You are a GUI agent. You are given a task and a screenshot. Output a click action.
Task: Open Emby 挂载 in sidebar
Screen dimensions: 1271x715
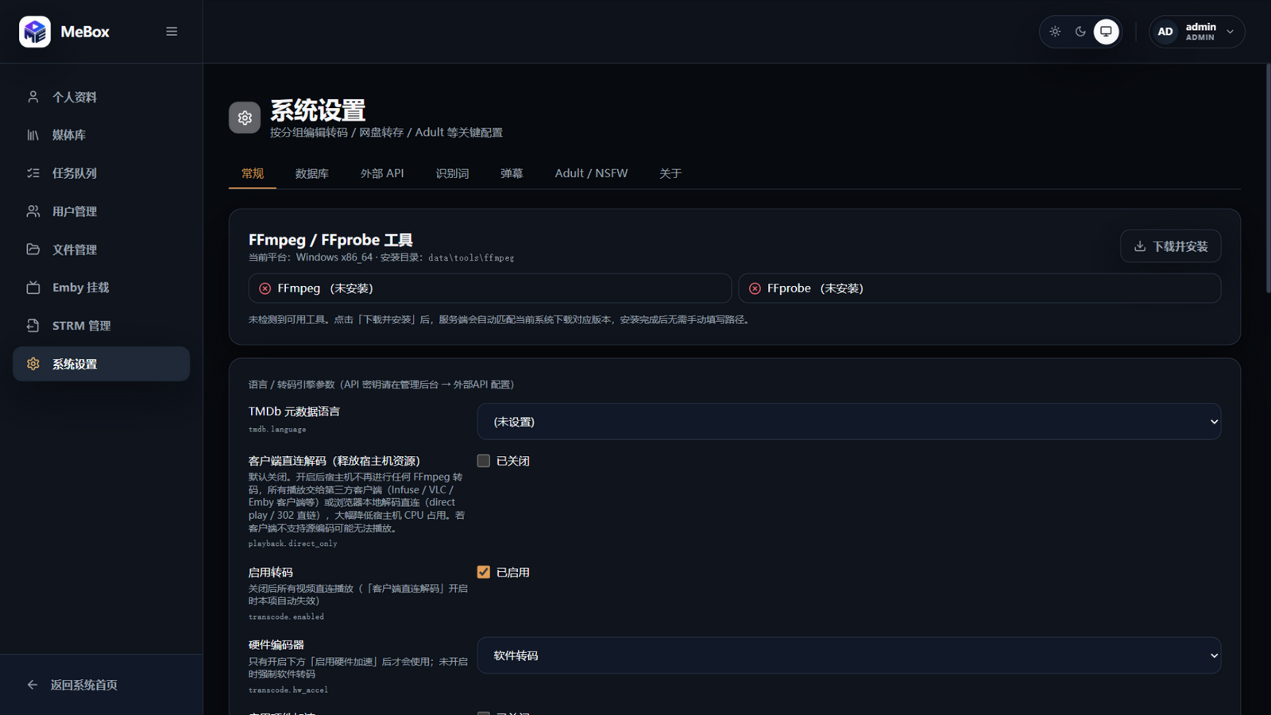click(x=102, y=288)
